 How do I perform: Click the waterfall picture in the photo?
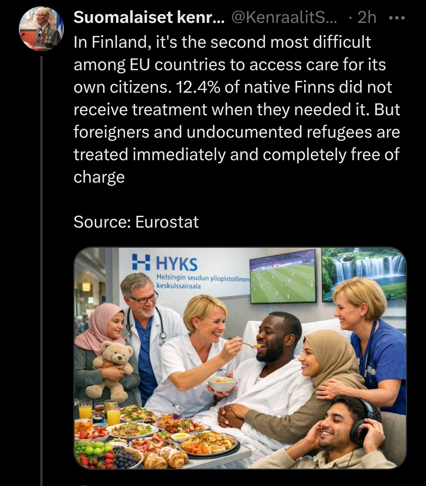(364, 274)
